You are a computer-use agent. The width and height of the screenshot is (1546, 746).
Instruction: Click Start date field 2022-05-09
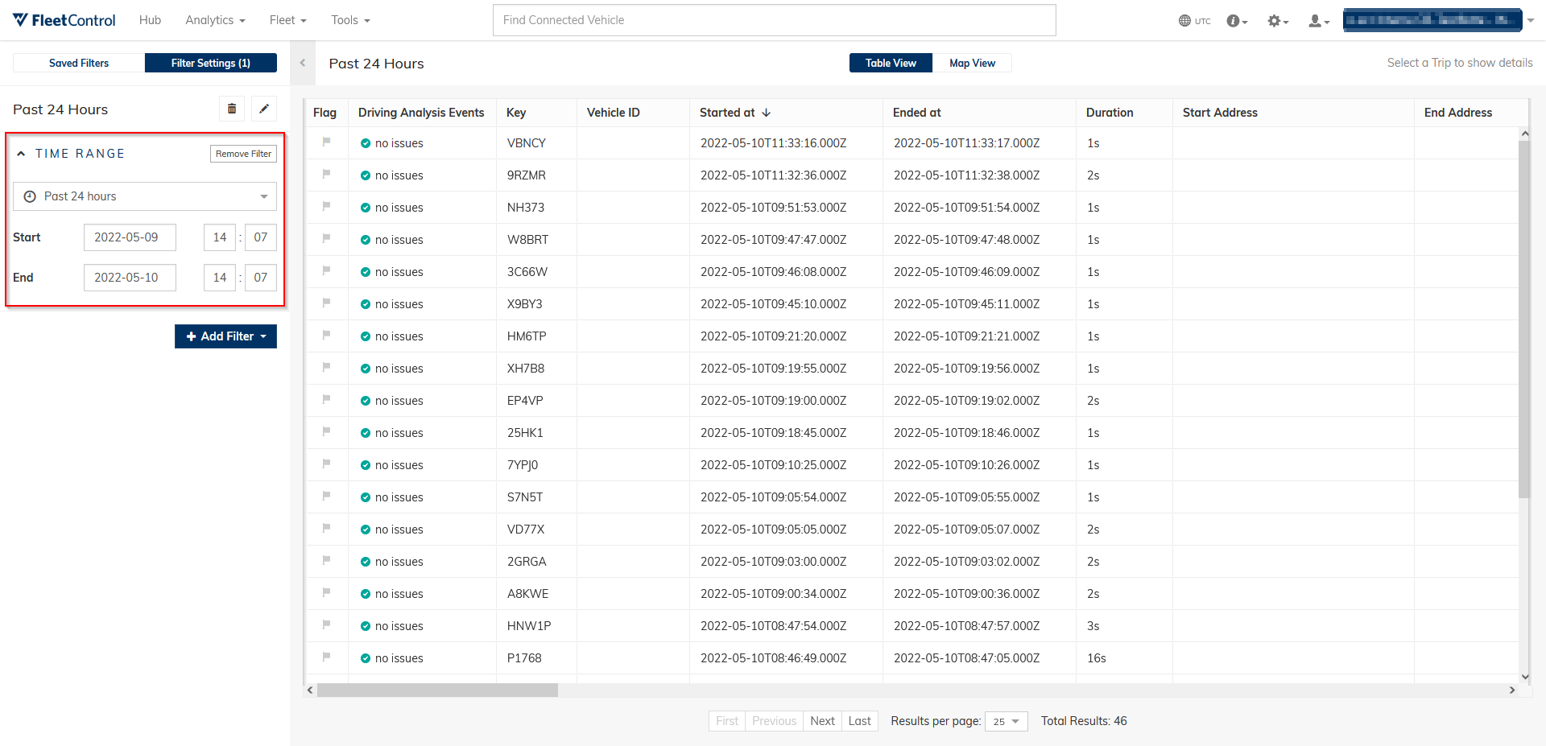point(130,237)
